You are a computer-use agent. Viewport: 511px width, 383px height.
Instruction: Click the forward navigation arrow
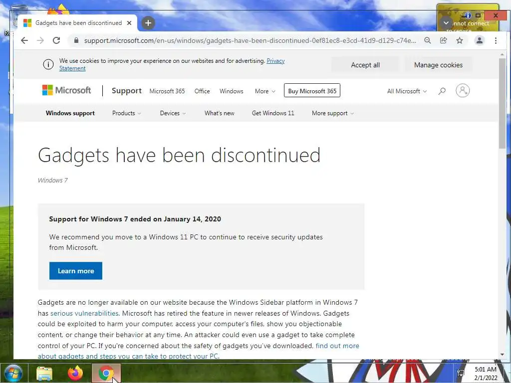(40, 40)
